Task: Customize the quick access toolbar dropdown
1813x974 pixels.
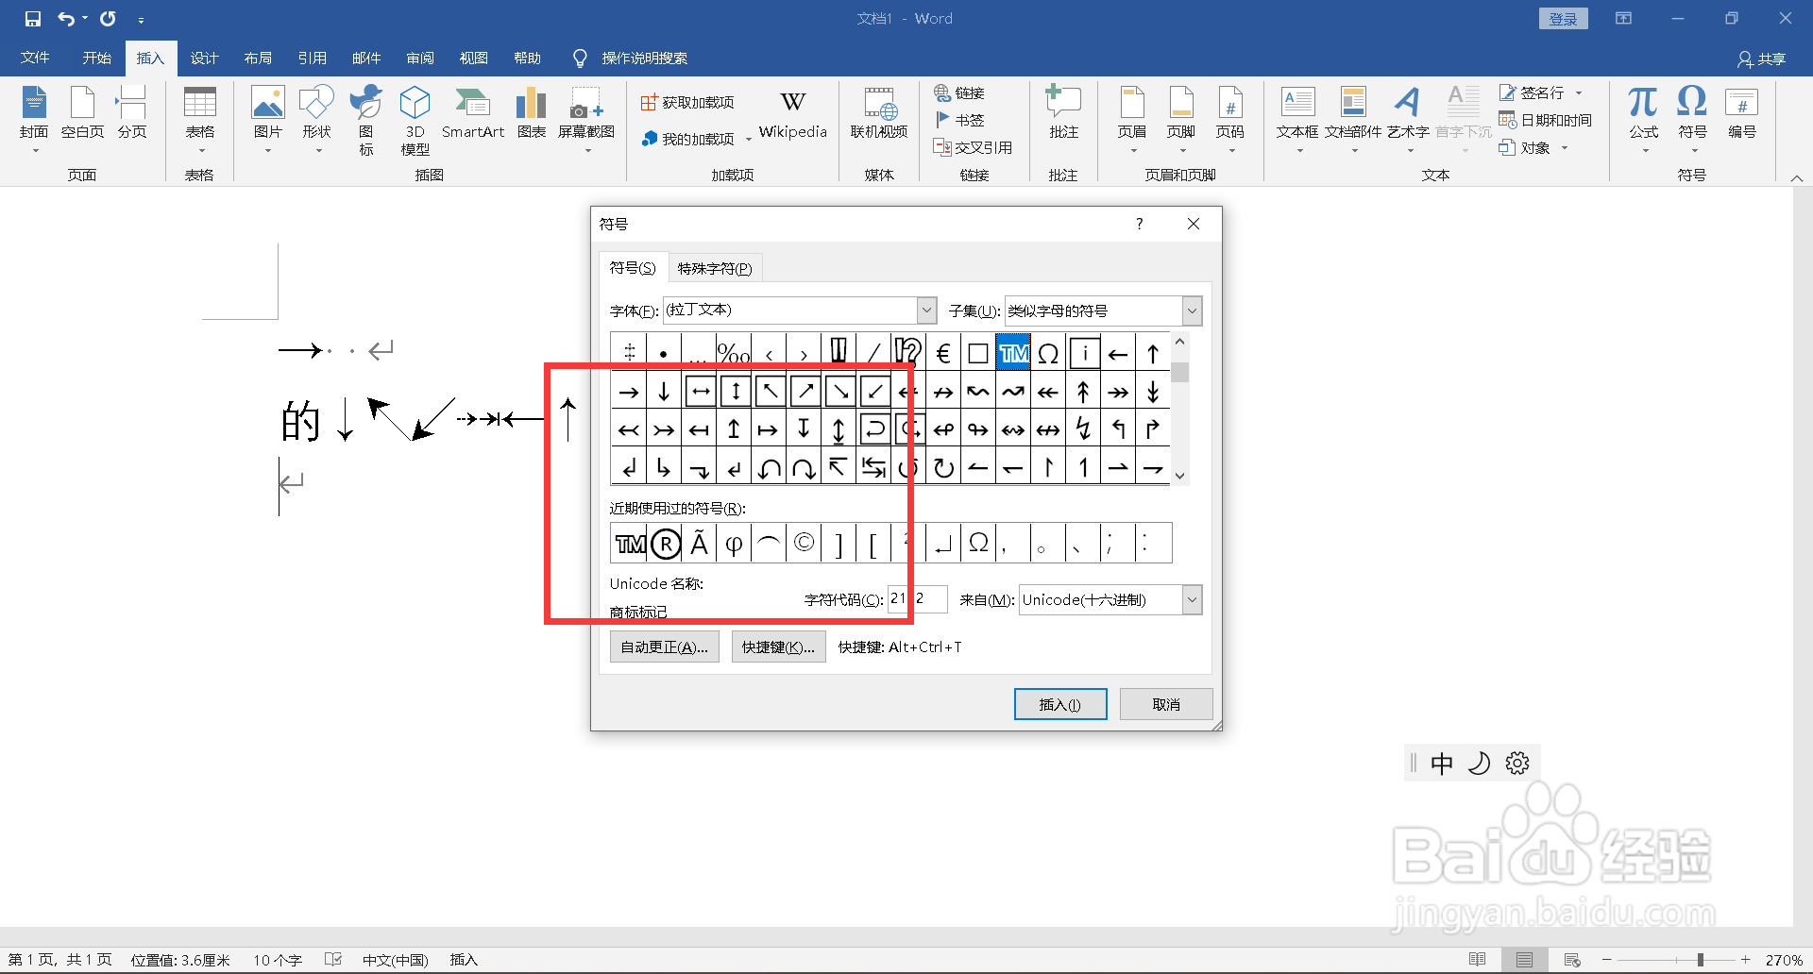Action: pos(141,20)
